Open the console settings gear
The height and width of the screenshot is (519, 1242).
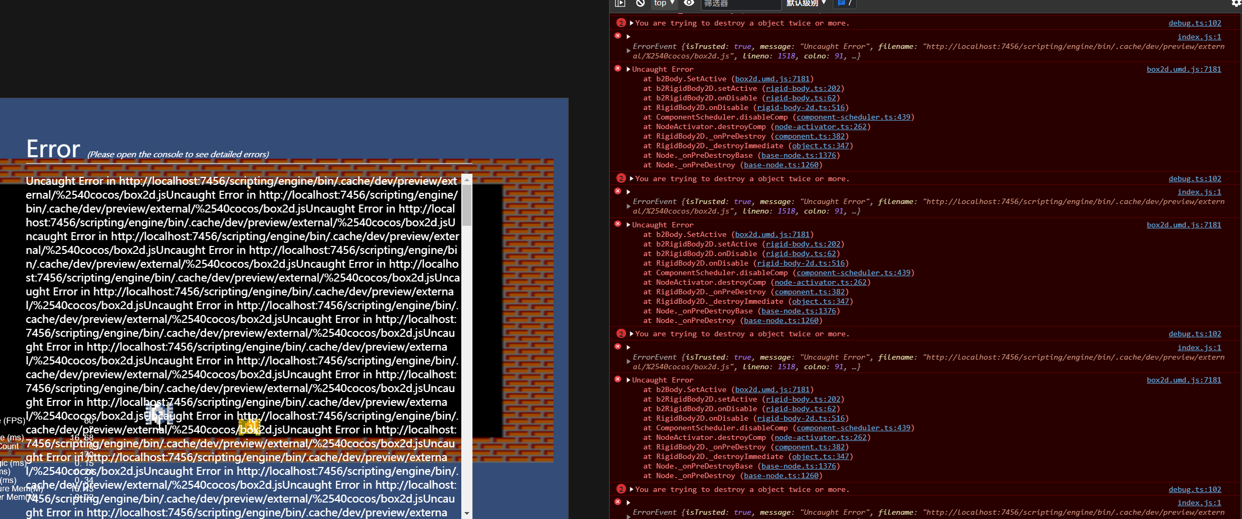coord(1236,3)
